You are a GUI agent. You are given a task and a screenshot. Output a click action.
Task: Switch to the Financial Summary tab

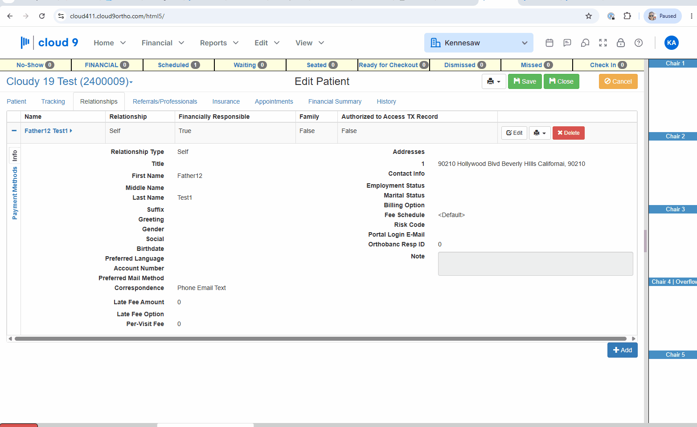[335, 101]
